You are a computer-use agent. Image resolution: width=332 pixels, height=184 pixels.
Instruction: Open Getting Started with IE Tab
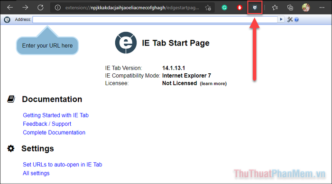coord(55,115)
